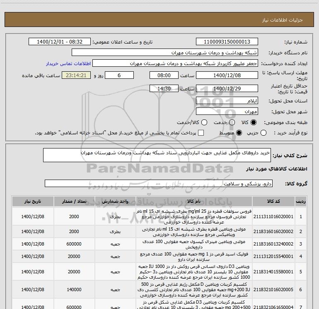This screenshot has height=309, width=319.
Task: Click the multivitamin drops item name in row 2
Action: pyautogui.click(x=194, y=232)
